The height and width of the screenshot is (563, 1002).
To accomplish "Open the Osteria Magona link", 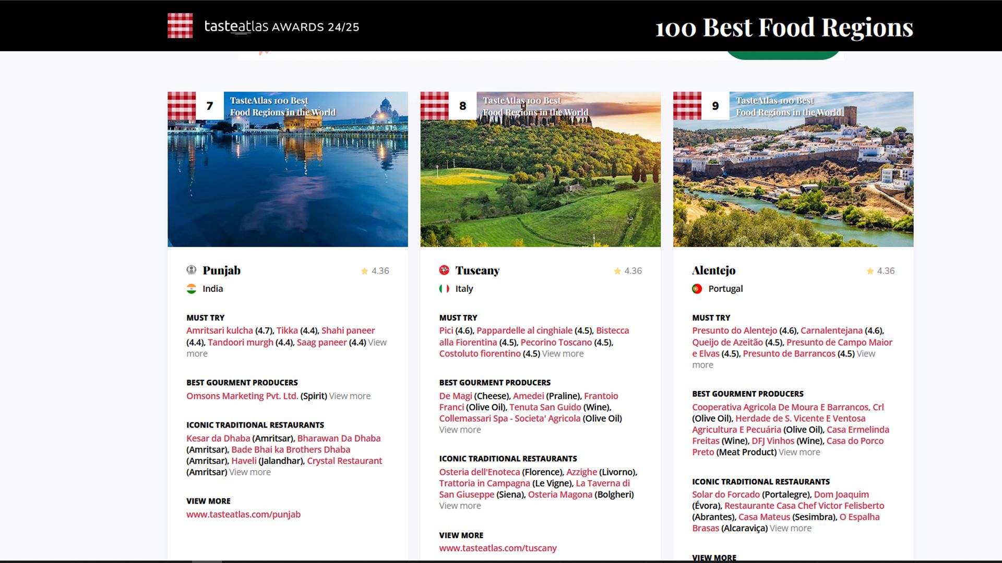I will (560, 495).
